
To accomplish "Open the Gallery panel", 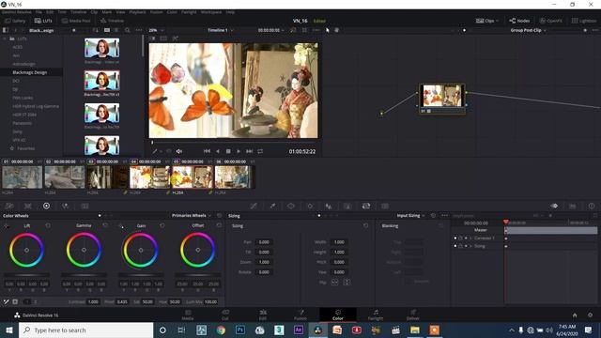I will click(15, 21).
